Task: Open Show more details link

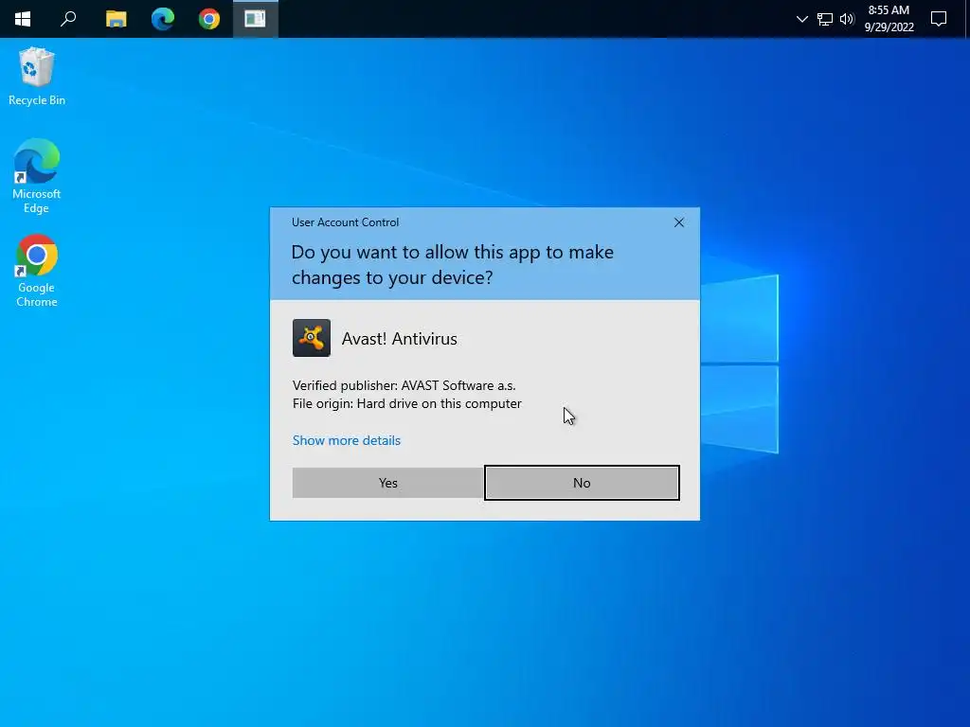Action: click(347, 440)
